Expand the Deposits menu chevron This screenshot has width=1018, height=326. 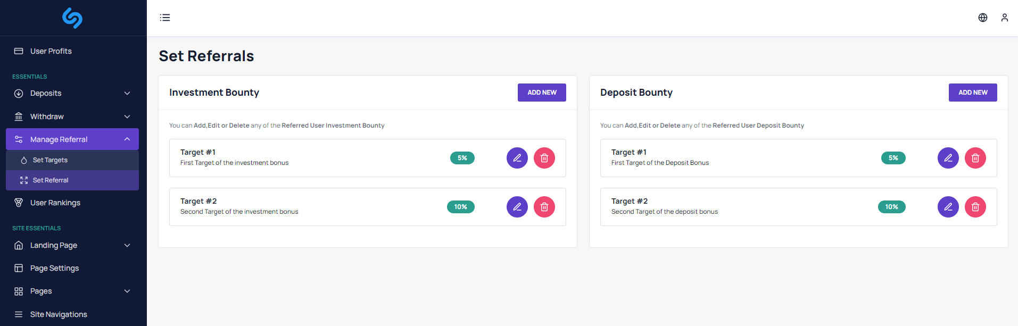coord(127,94)
